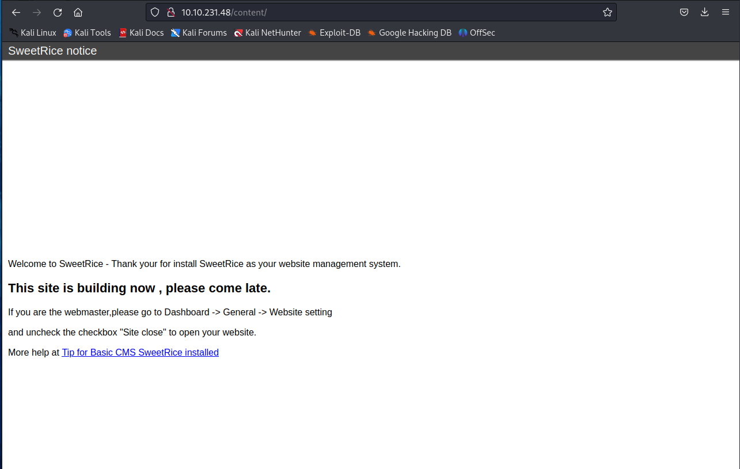Open the tracking protection shield icon
The image size is (740, 469).
click(155, 12)
